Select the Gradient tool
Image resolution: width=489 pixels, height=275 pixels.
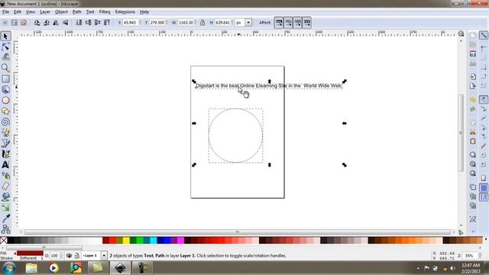click(5, 208)
